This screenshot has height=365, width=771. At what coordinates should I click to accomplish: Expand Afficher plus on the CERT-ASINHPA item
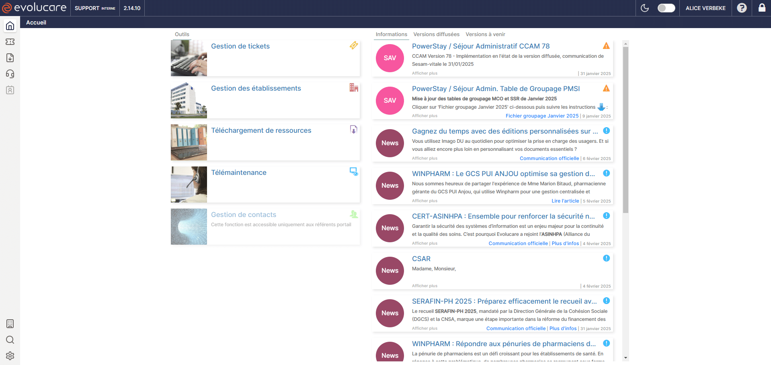click(x=424, y=243)
